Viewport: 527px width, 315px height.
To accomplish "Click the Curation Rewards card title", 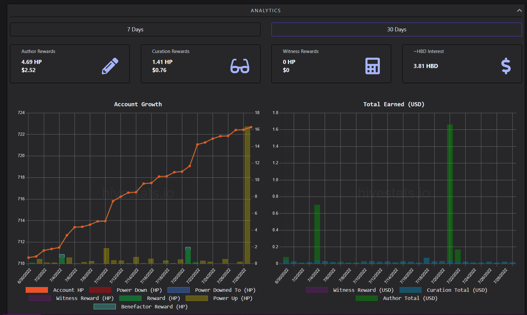I will pyautogui.click(x=171, y=51).
